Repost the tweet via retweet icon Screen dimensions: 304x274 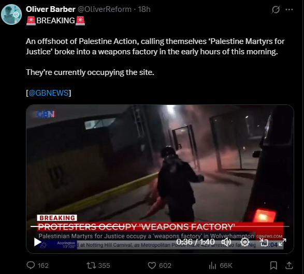(98, 265)
